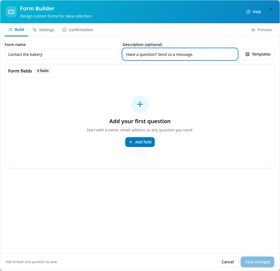
Task: Switch to the Build tab
Action: click(16, 30)
